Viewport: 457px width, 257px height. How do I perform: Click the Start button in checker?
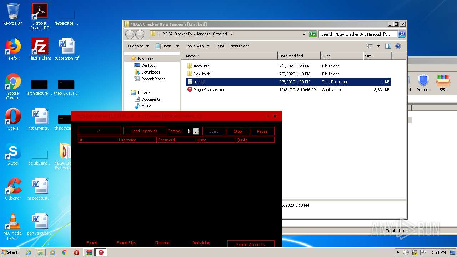(x=214, y=131)
